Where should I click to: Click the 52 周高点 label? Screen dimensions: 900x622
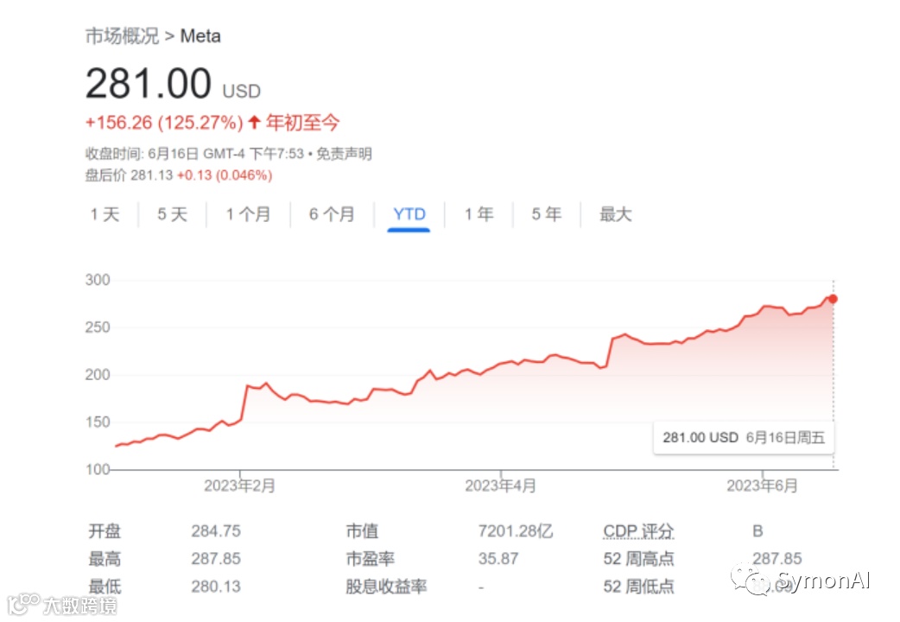point(638,558)
